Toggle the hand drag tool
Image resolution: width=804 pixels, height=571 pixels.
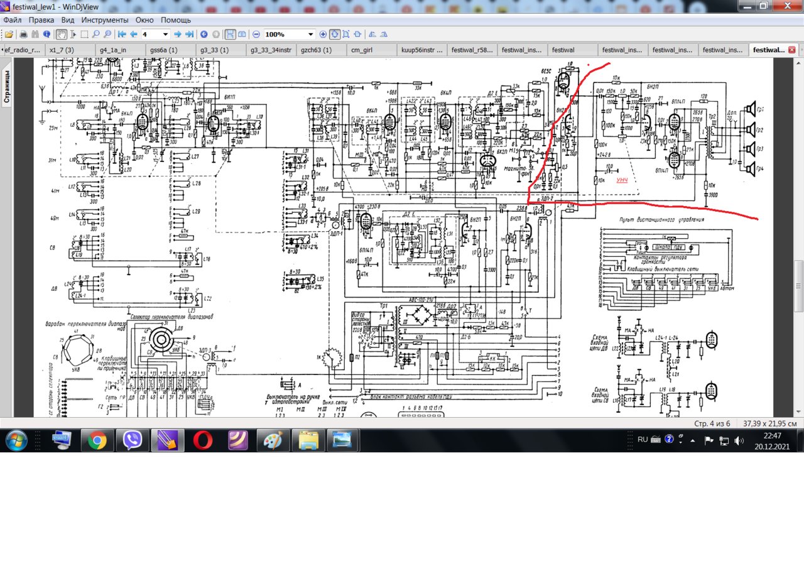tap(62, 35)
